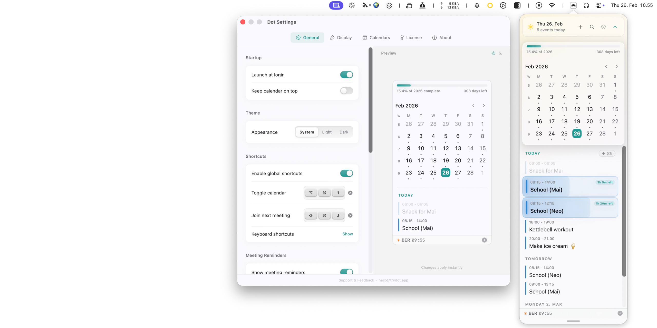Screen dimensions: 657x328
Task: Click the plus icon in calendar header
Action: click(x=580, y=27)
